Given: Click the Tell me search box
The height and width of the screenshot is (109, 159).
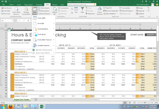Looking at the screenshot, I should point(82,4).
